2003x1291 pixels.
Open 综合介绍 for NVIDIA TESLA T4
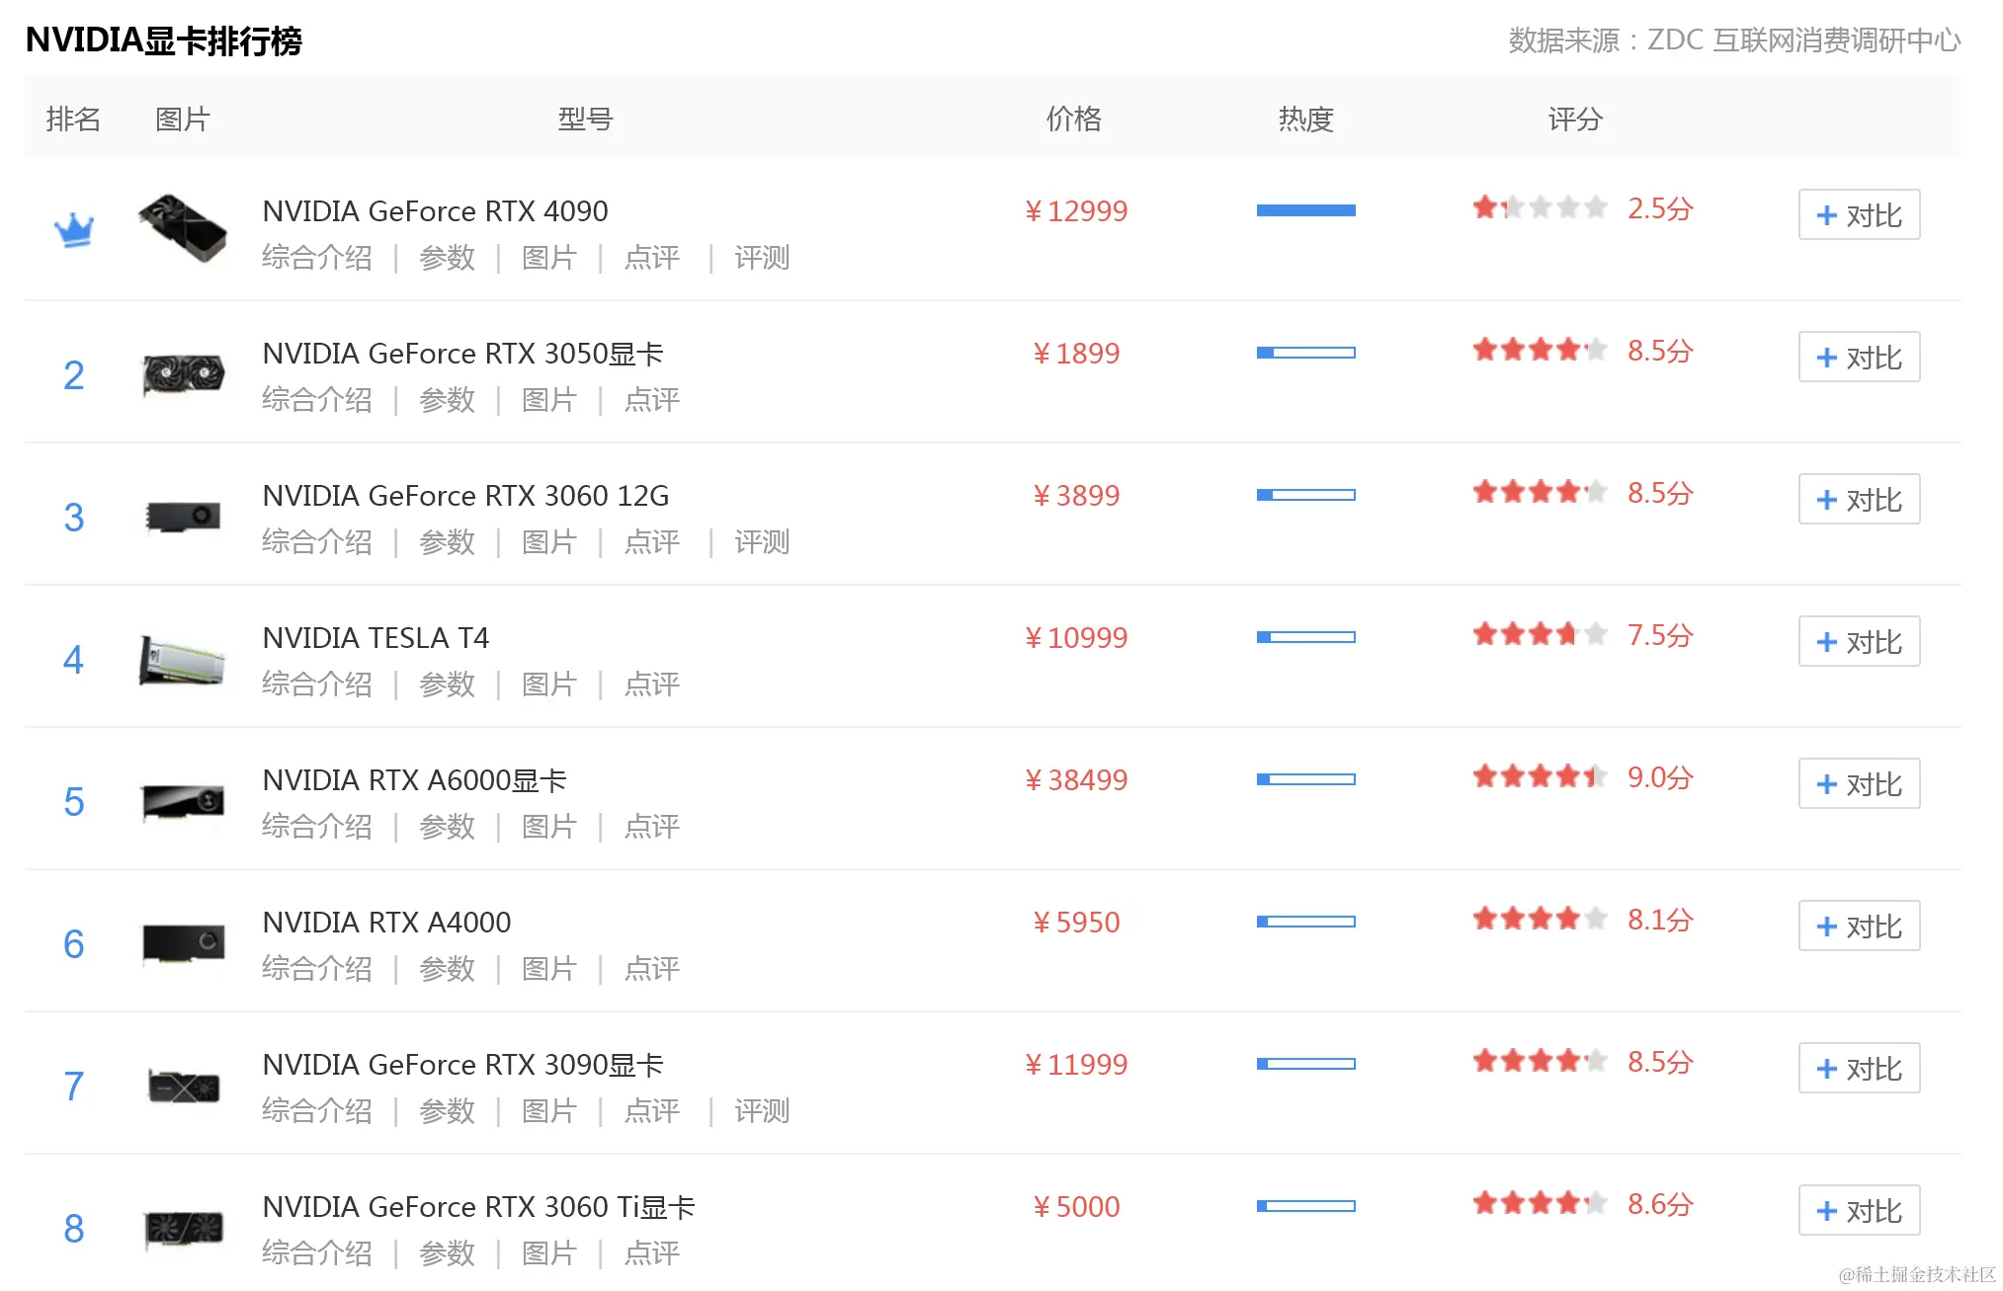pos(316,685)
